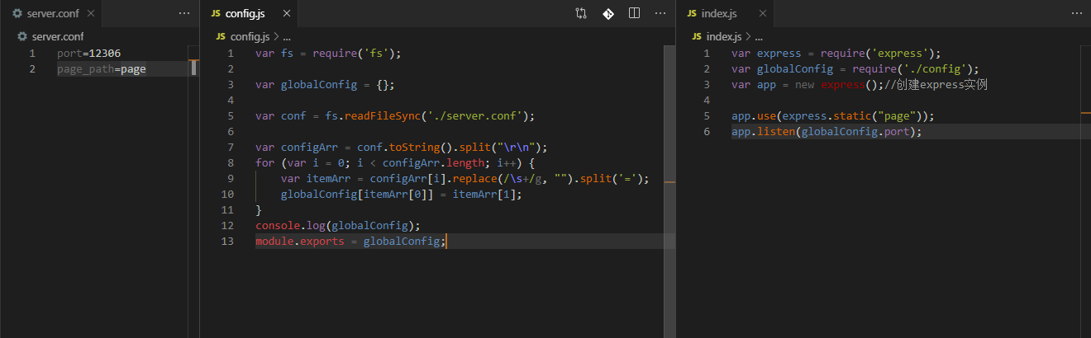Click the console.log(globalConfig) line
Viewport: 1091px width, 338px height.
tap(338, 226)
